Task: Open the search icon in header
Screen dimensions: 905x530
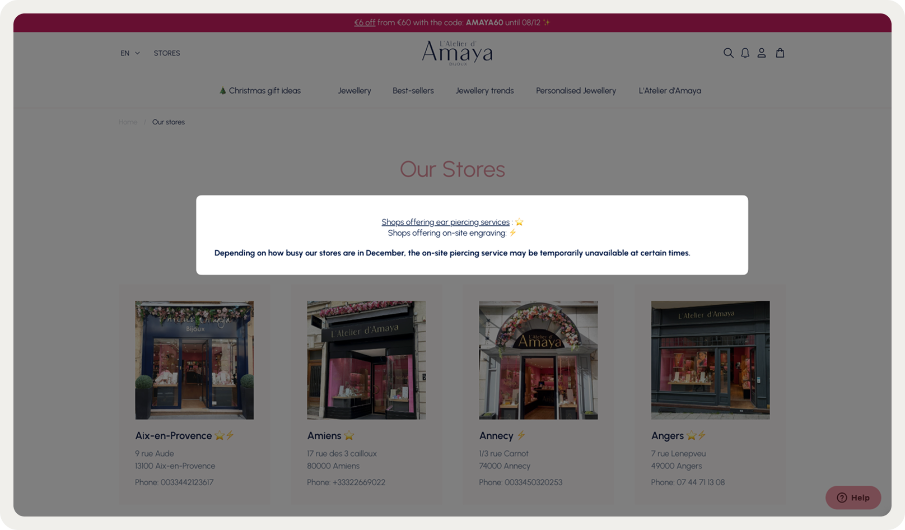Action: 728,53
